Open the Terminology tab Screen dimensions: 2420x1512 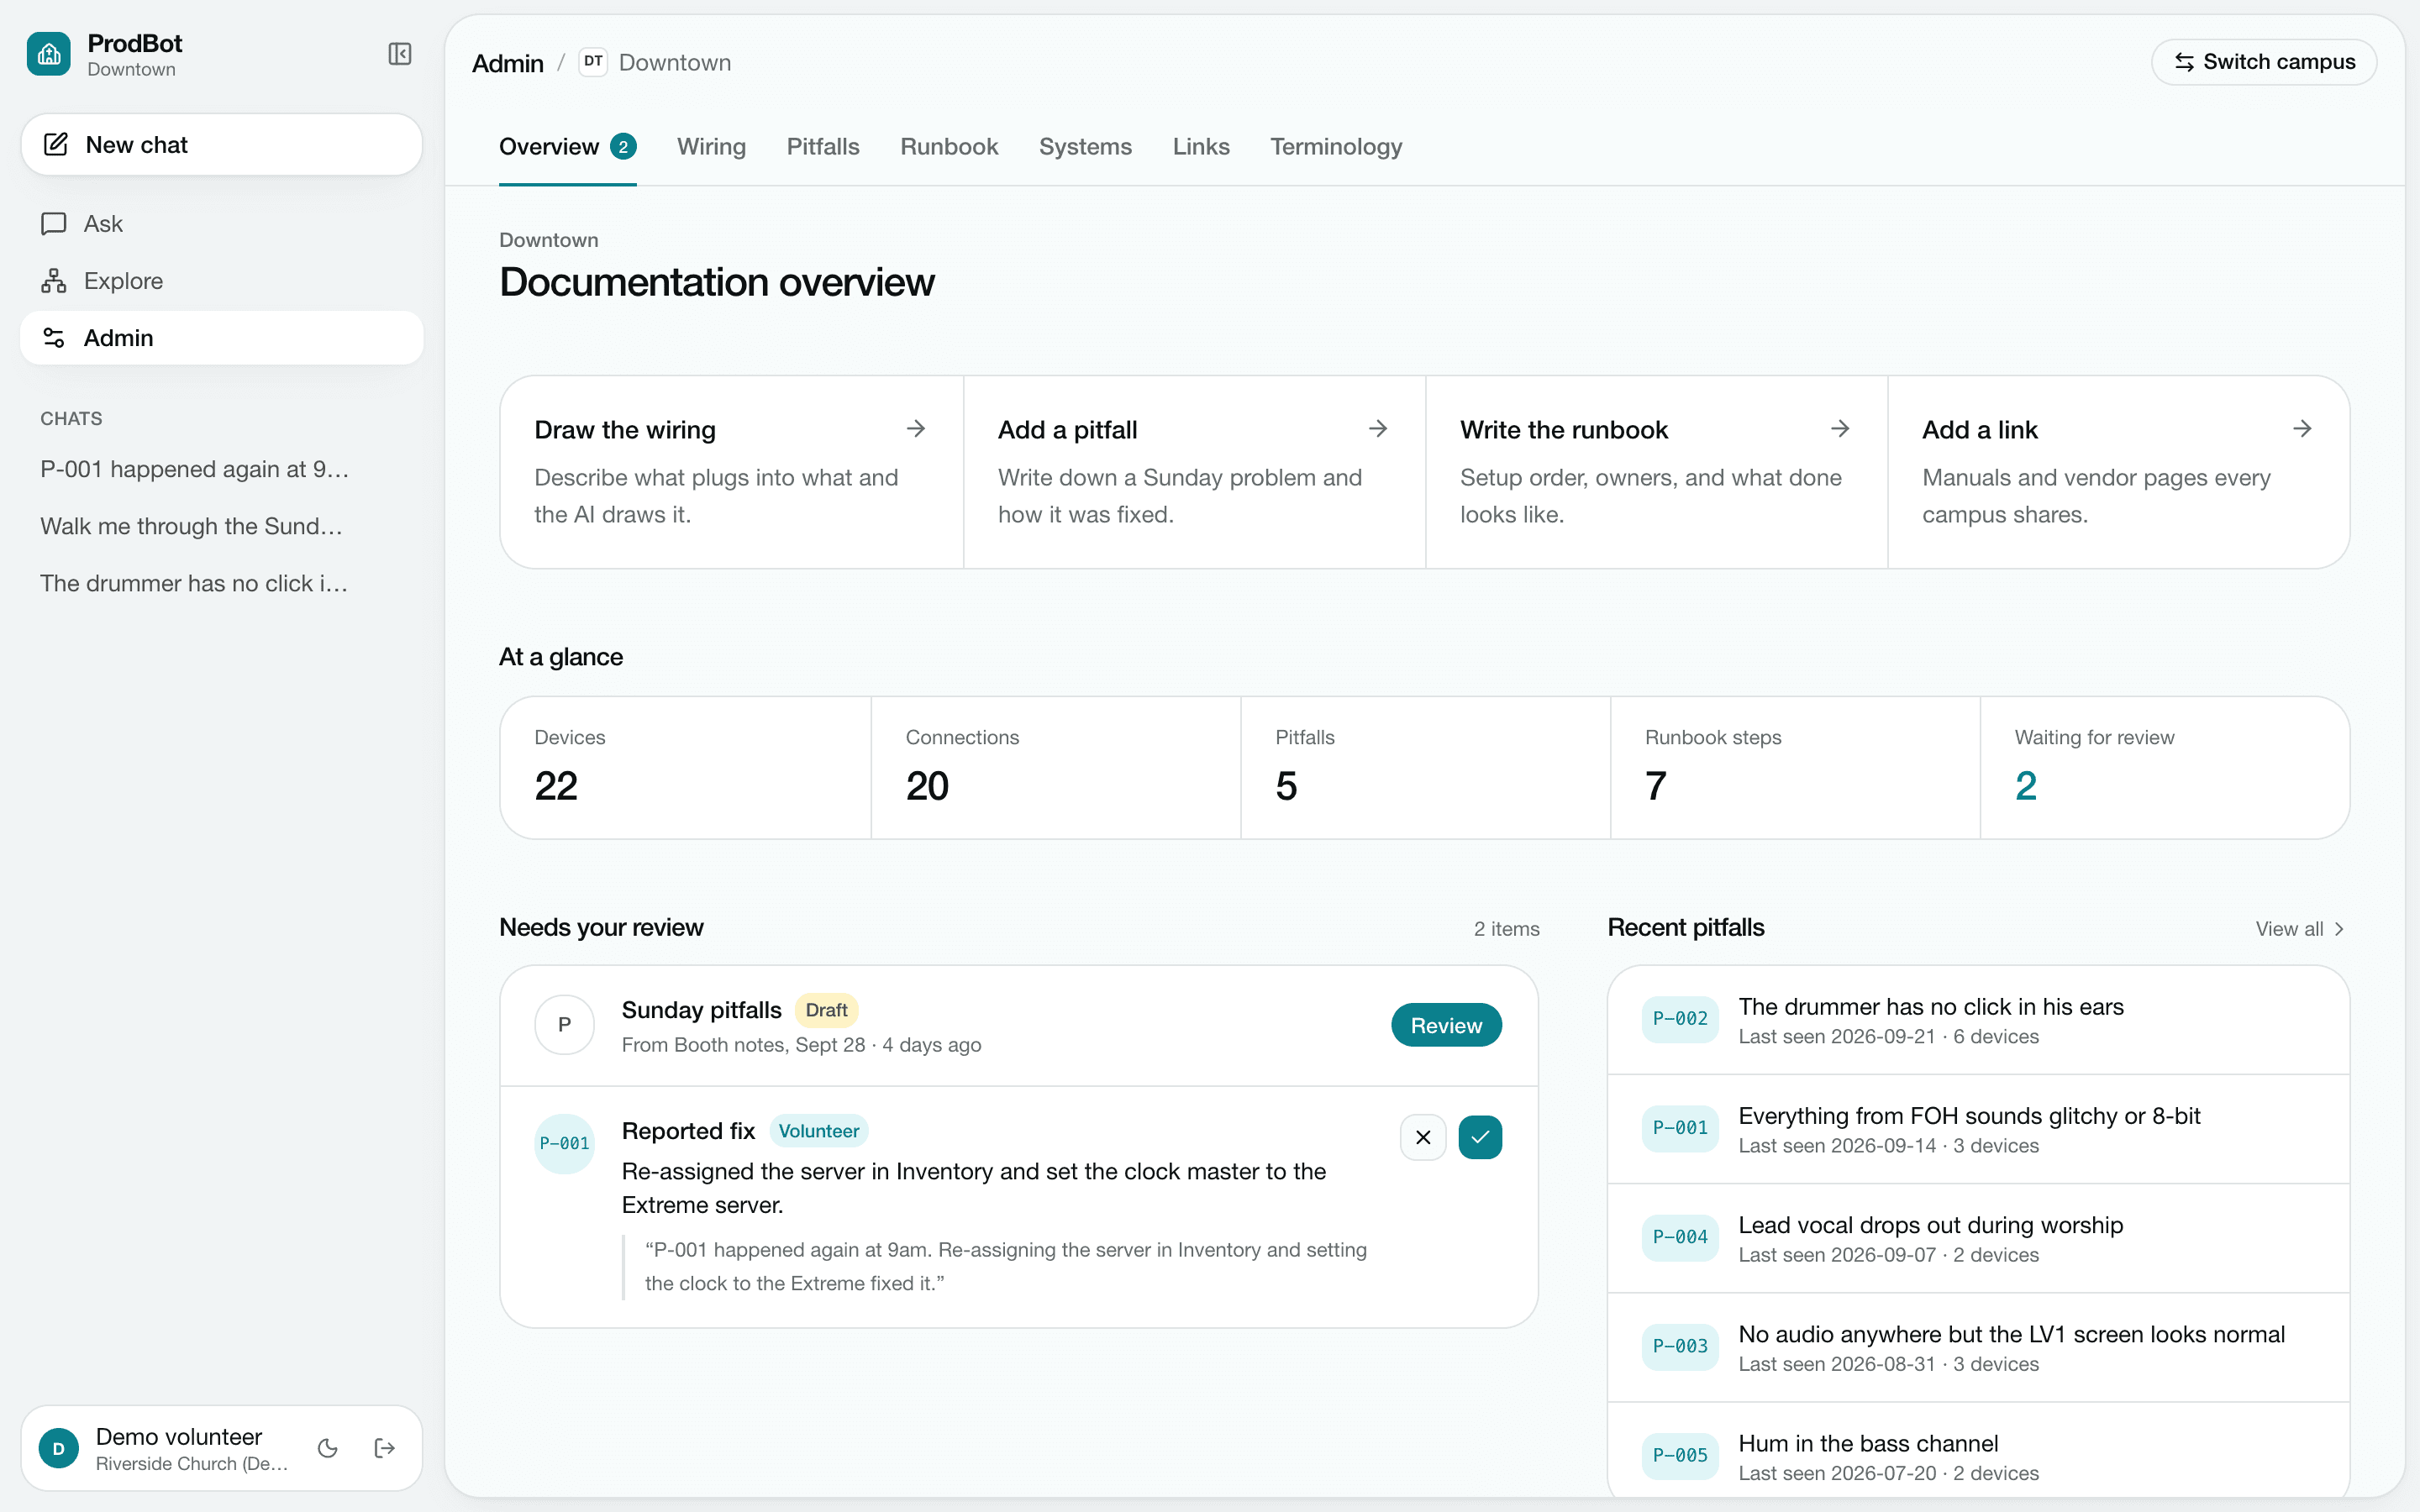1336,147
